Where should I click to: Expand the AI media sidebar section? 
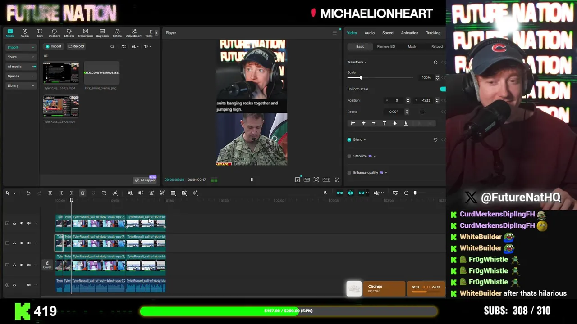click(21, 67)
